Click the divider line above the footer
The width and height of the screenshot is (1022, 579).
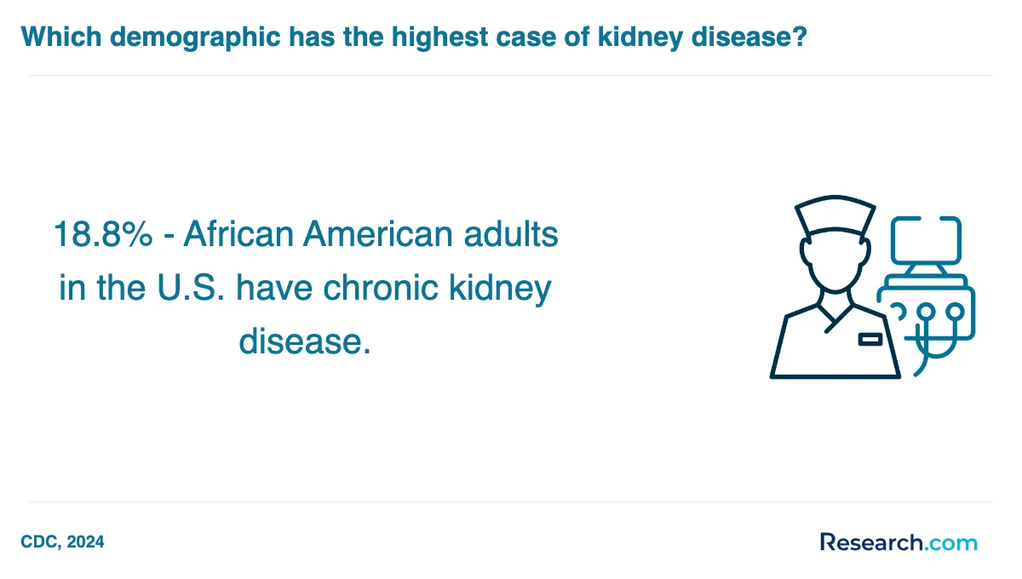(x=511, y=502)
